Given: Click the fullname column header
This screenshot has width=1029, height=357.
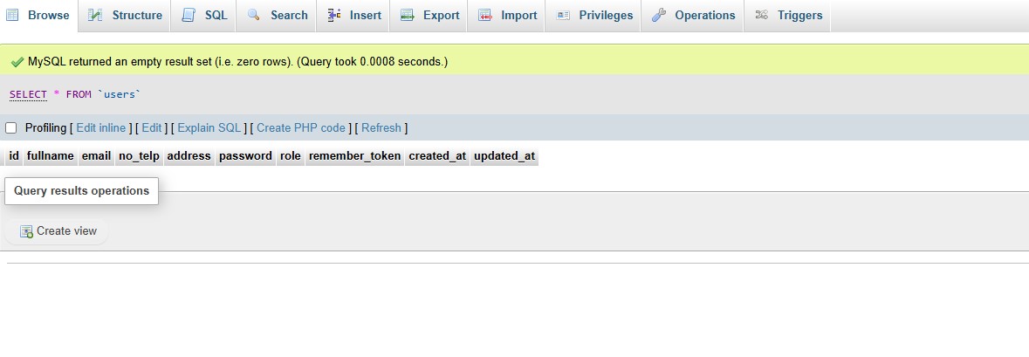Looking at the screenshot, I should coord(50,156).
